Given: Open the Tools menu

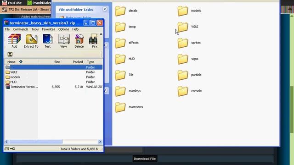Looking at the screenshot, I should (35, 29).
